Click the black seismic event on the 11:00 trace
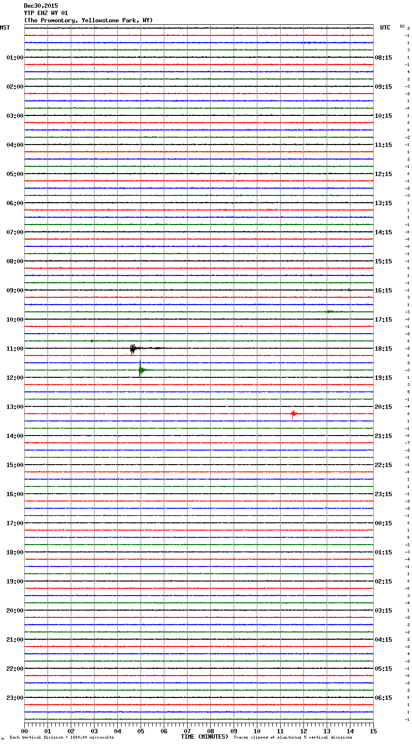Screen dimensions: 412x744 tap(133, 348)
